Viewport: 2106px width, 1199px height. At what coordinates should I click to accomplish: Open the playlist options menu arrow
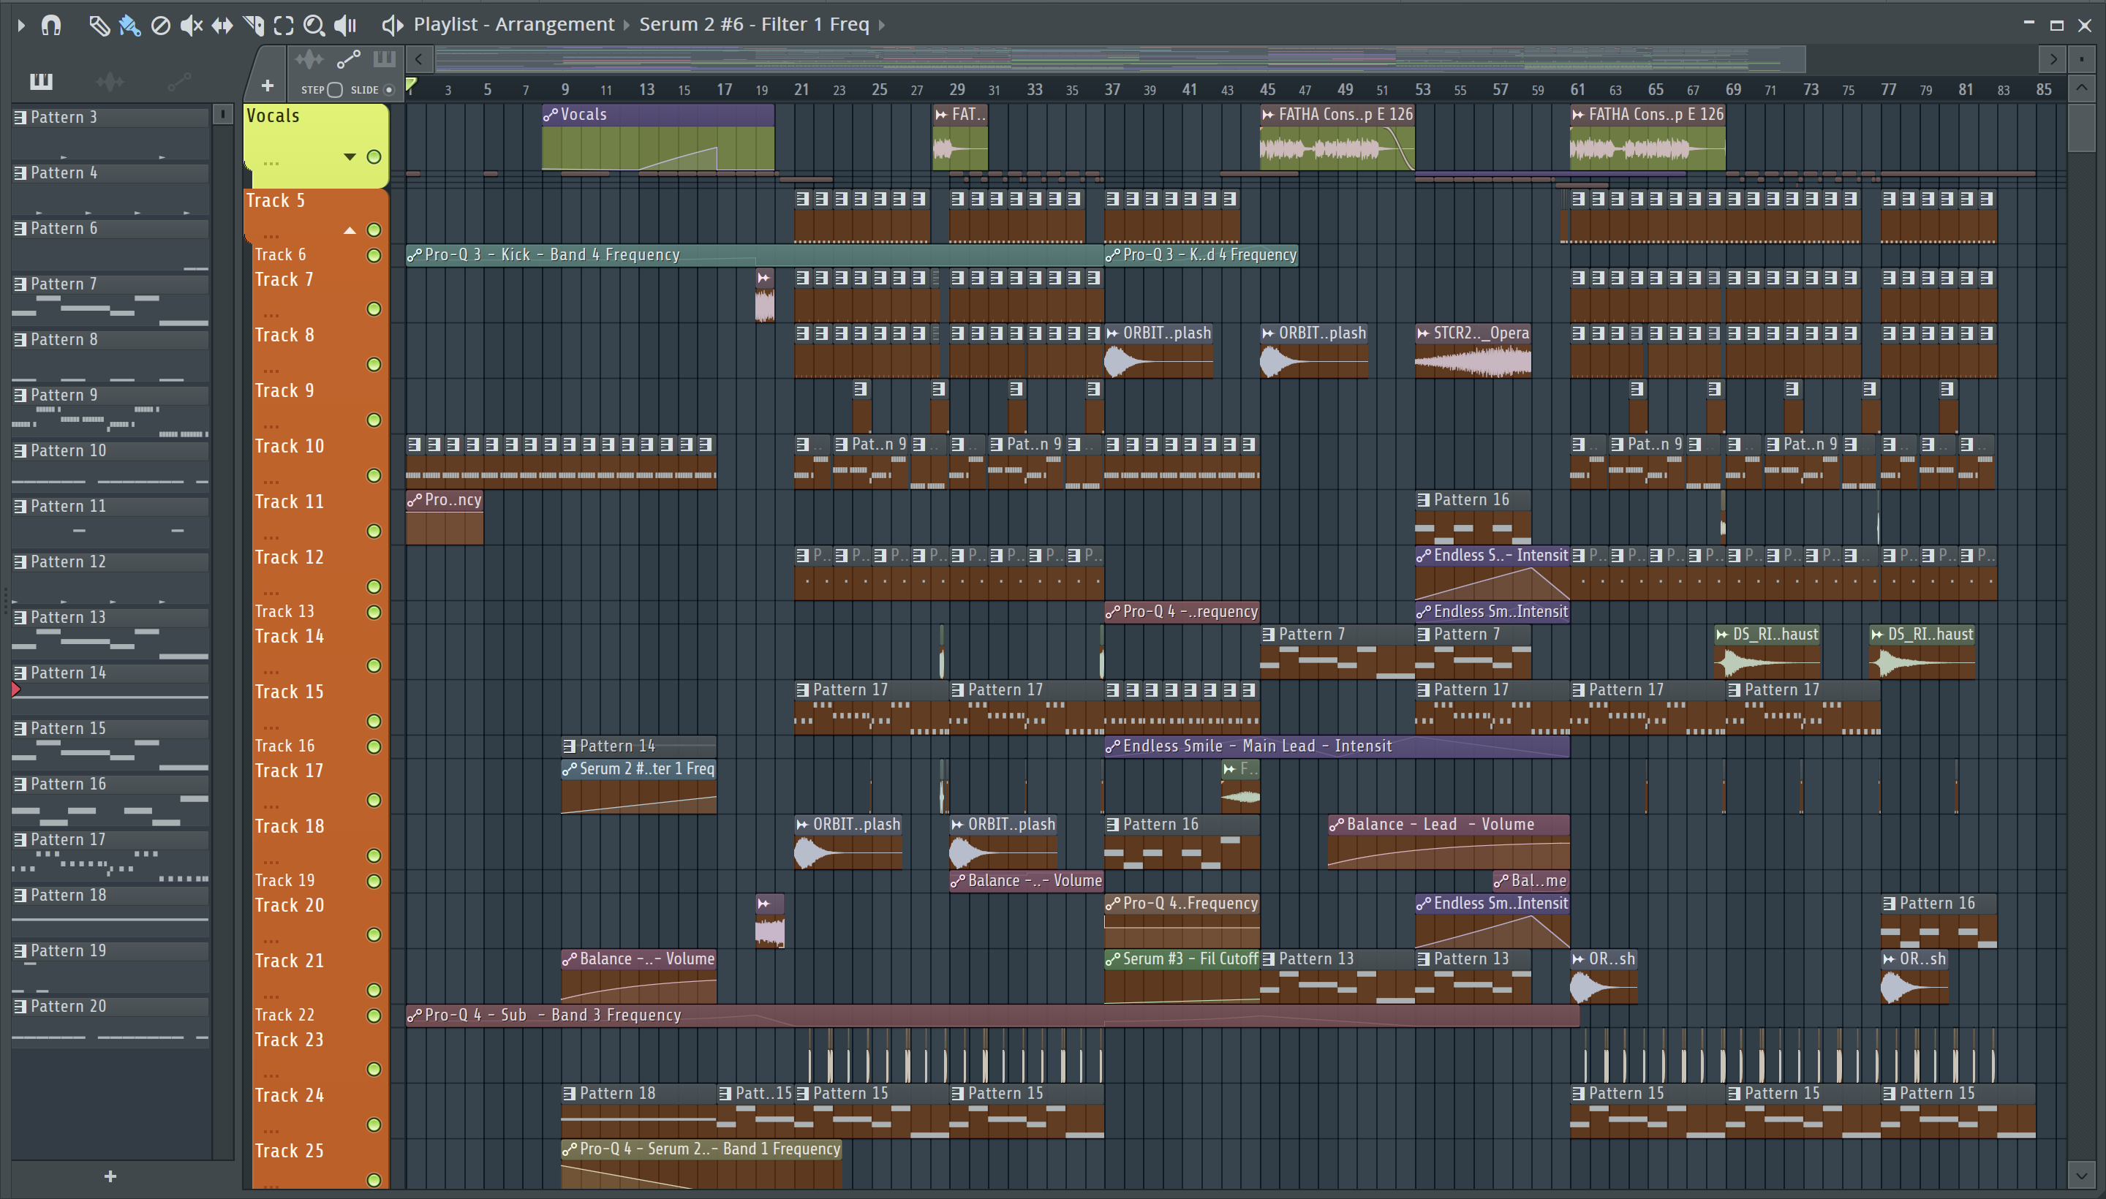coord(21,25)
